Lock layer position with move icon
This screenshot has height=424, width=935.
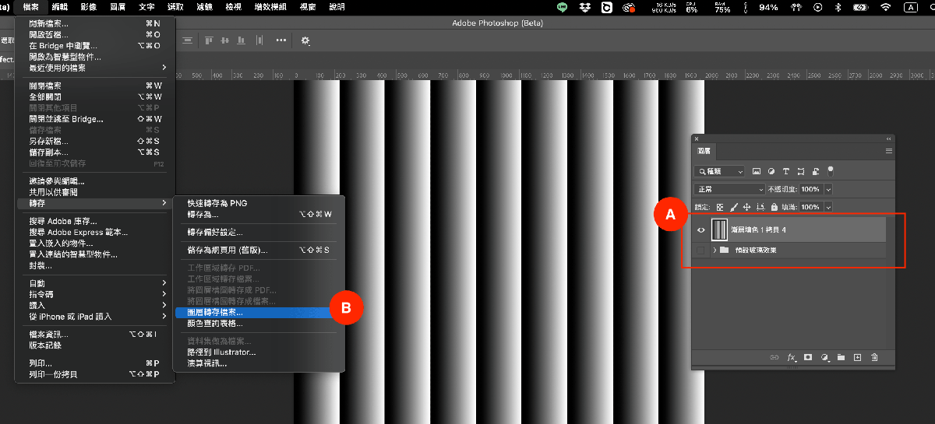click(746, 208)
